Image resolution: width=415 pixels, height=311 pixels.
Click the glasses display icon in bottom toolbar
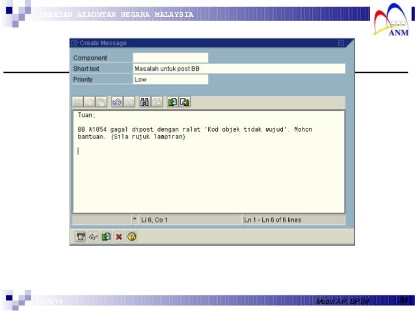tap(94, 237)
